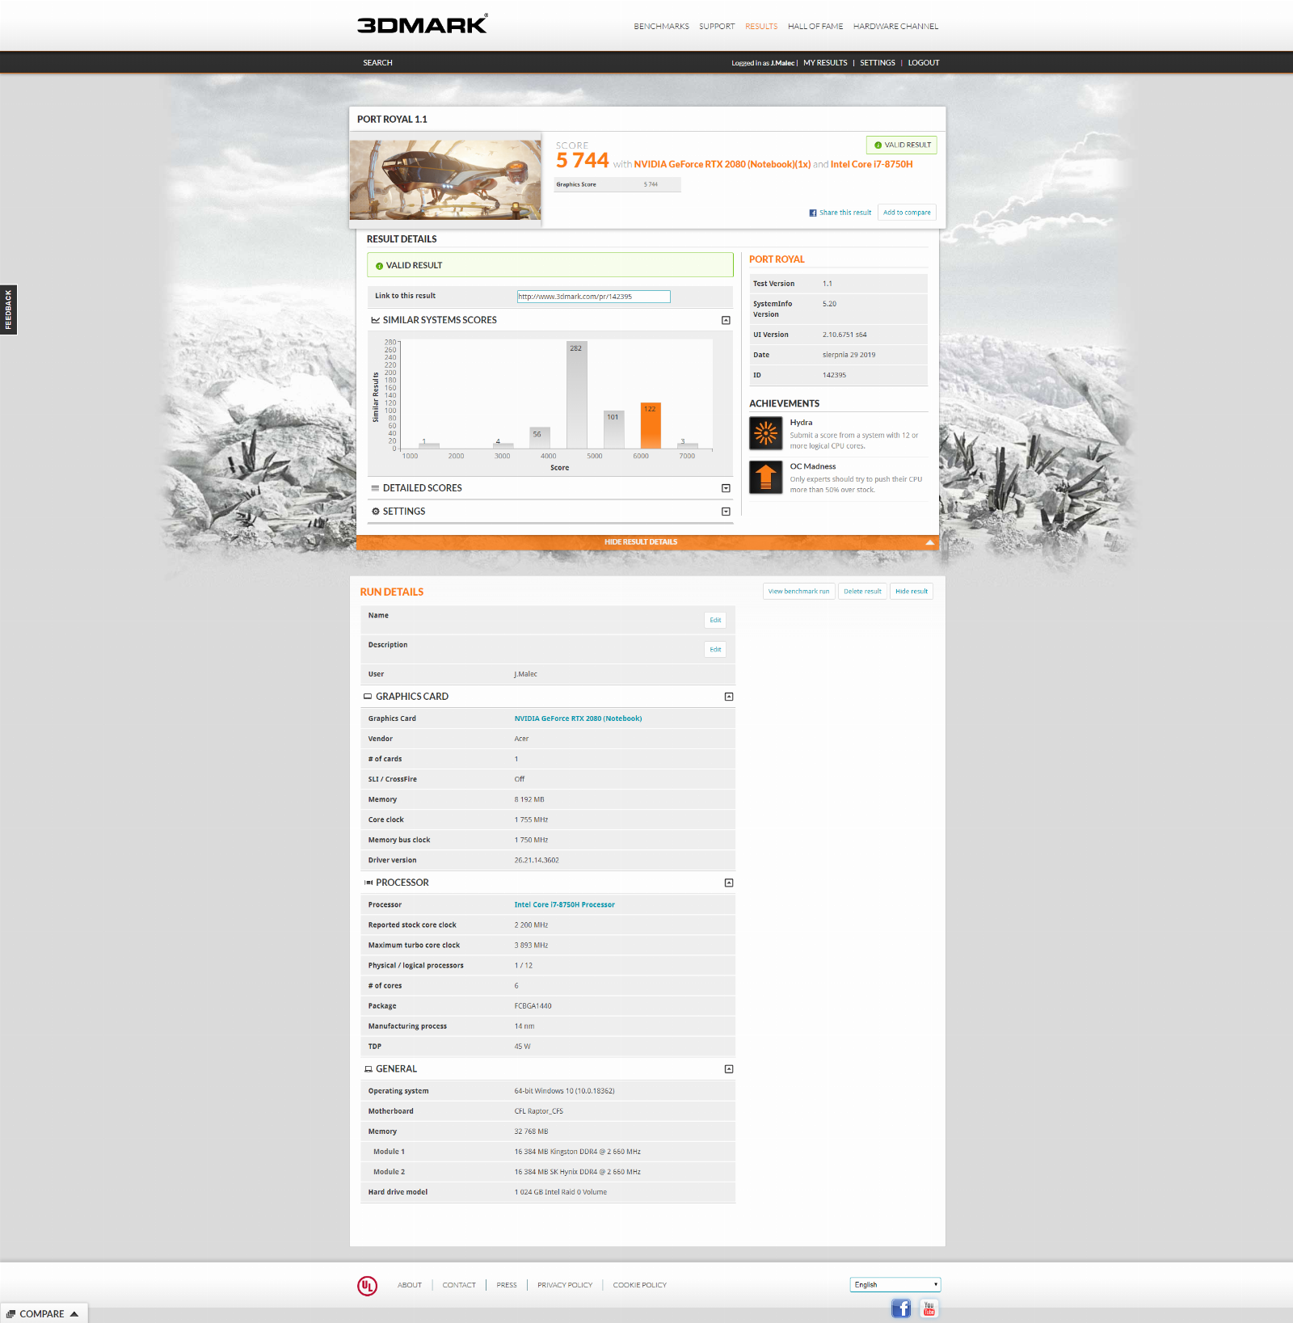1293x1323 pixels.
Task: Open the Facebook page icon in footer
Action: 901,1308
